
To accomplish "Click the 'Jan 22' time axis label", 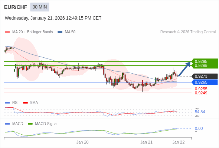I will [x=179, y=142].
